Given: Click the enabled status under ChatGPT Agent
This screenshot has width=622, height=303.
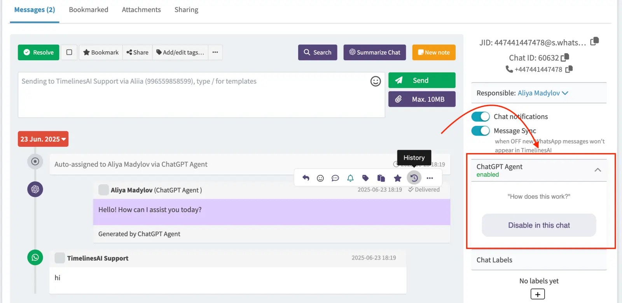Looking at the screenshot, I should 487,175.
